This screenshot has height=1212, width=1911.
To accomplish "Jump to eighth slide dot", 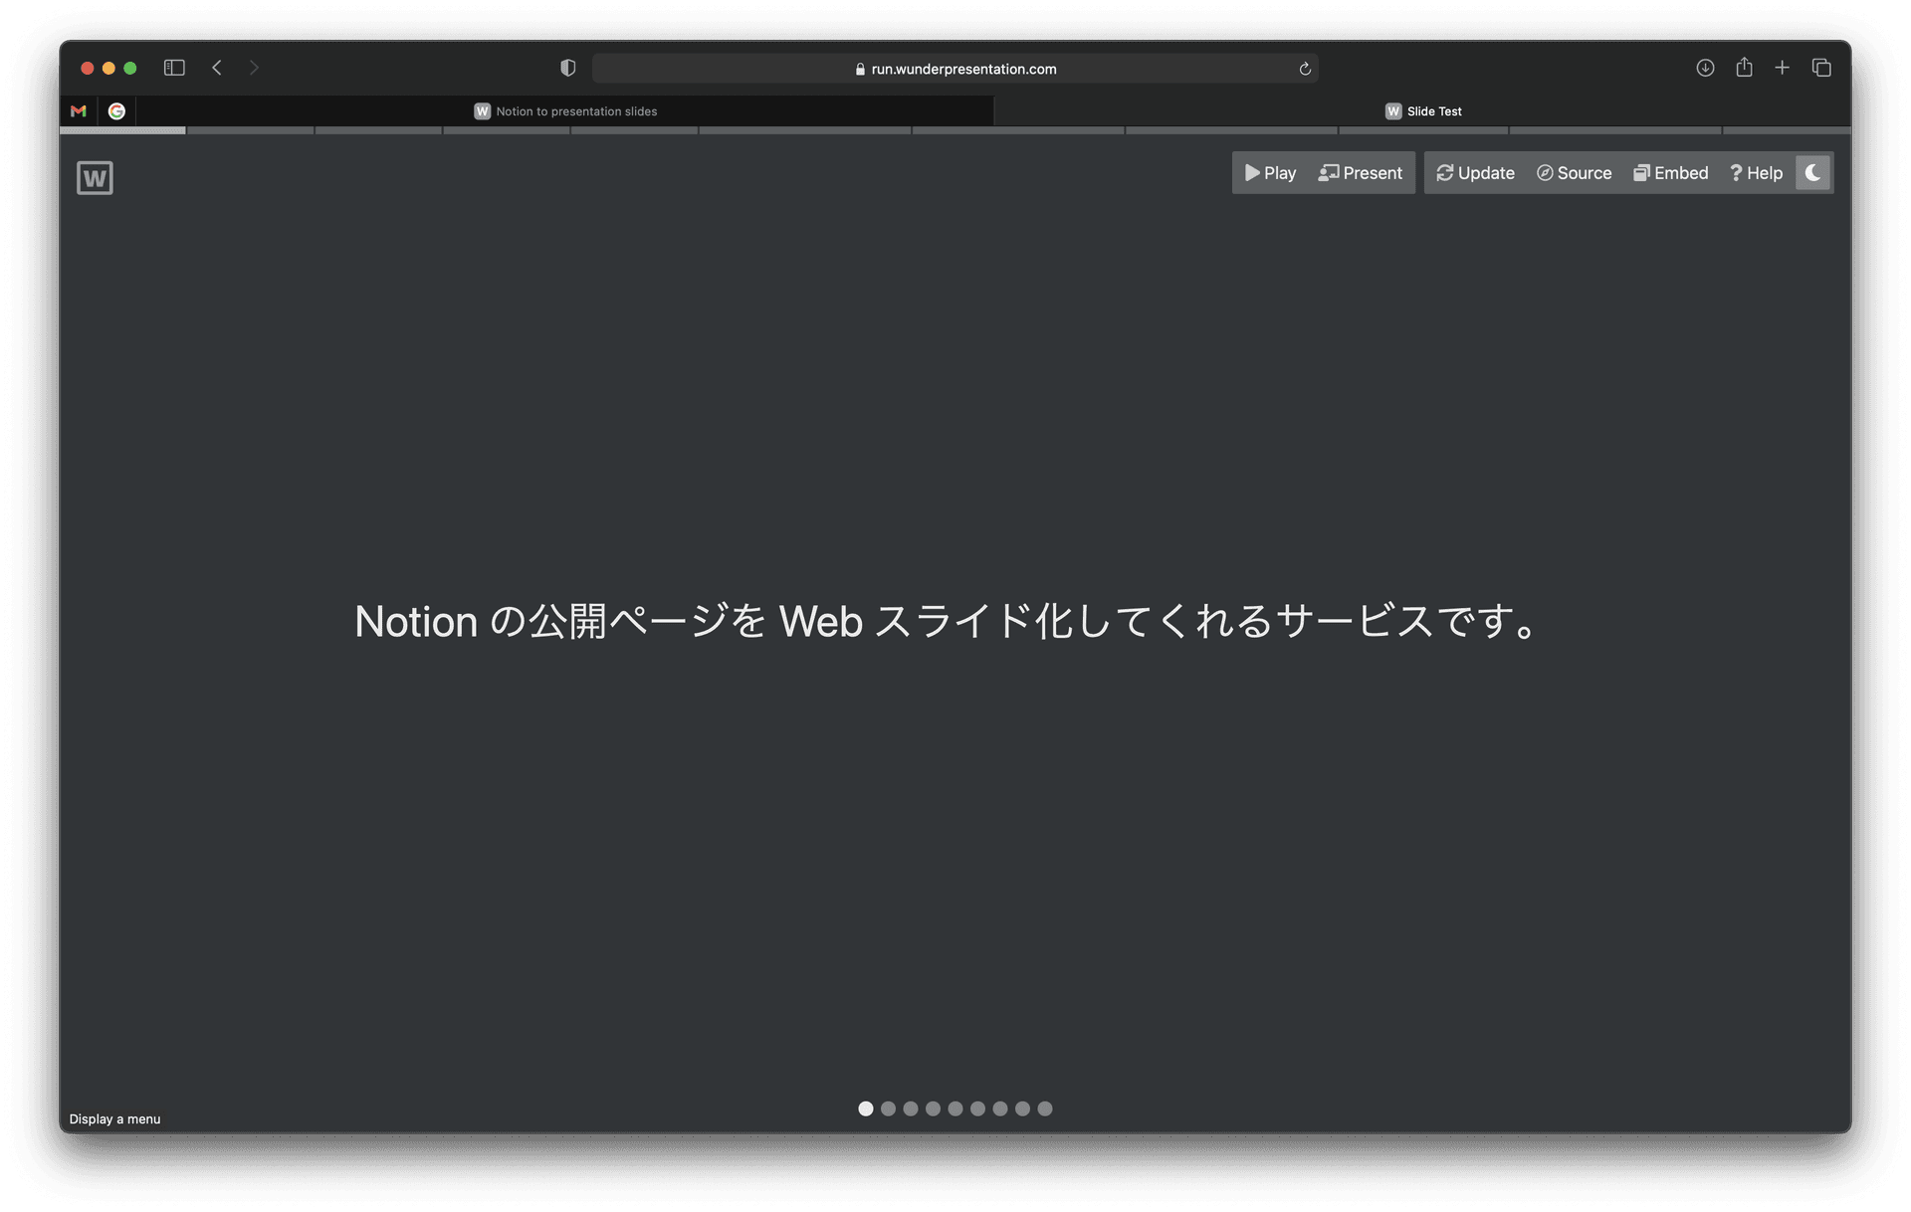I will tap(1022, 1109).
